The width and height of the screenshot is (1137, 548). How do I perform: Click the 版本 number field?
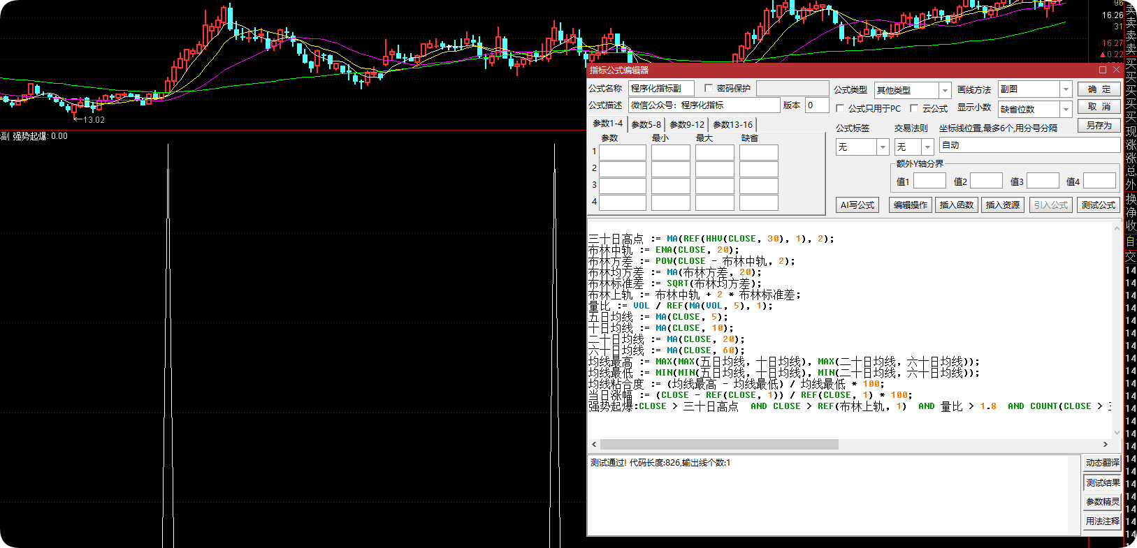(817, 105)
